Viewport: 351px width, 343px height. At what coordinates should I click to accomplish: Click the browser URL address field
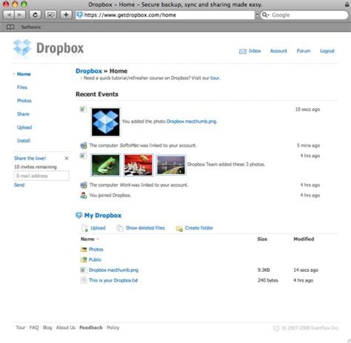click(165, 15)
